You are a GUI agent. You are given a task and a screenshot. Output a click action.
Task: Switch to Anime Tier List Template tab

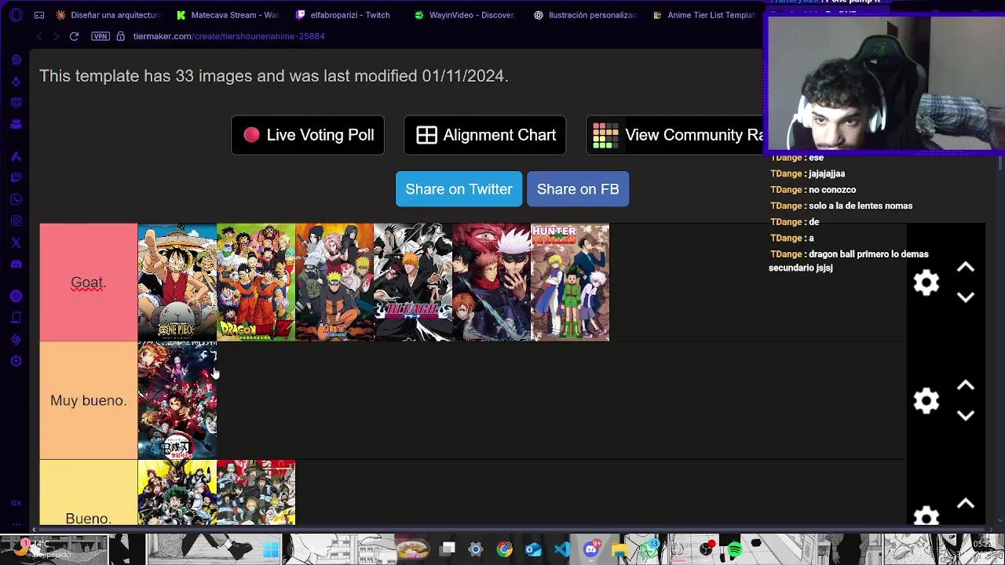pyautogui.click(x=704, y=15)
